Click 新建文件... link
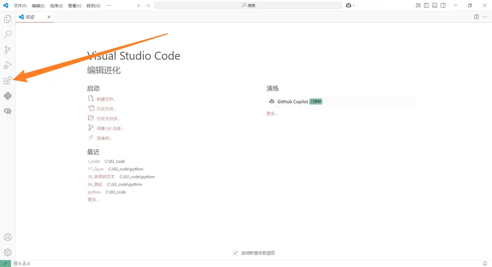492x267 pixels. point(106,99)
